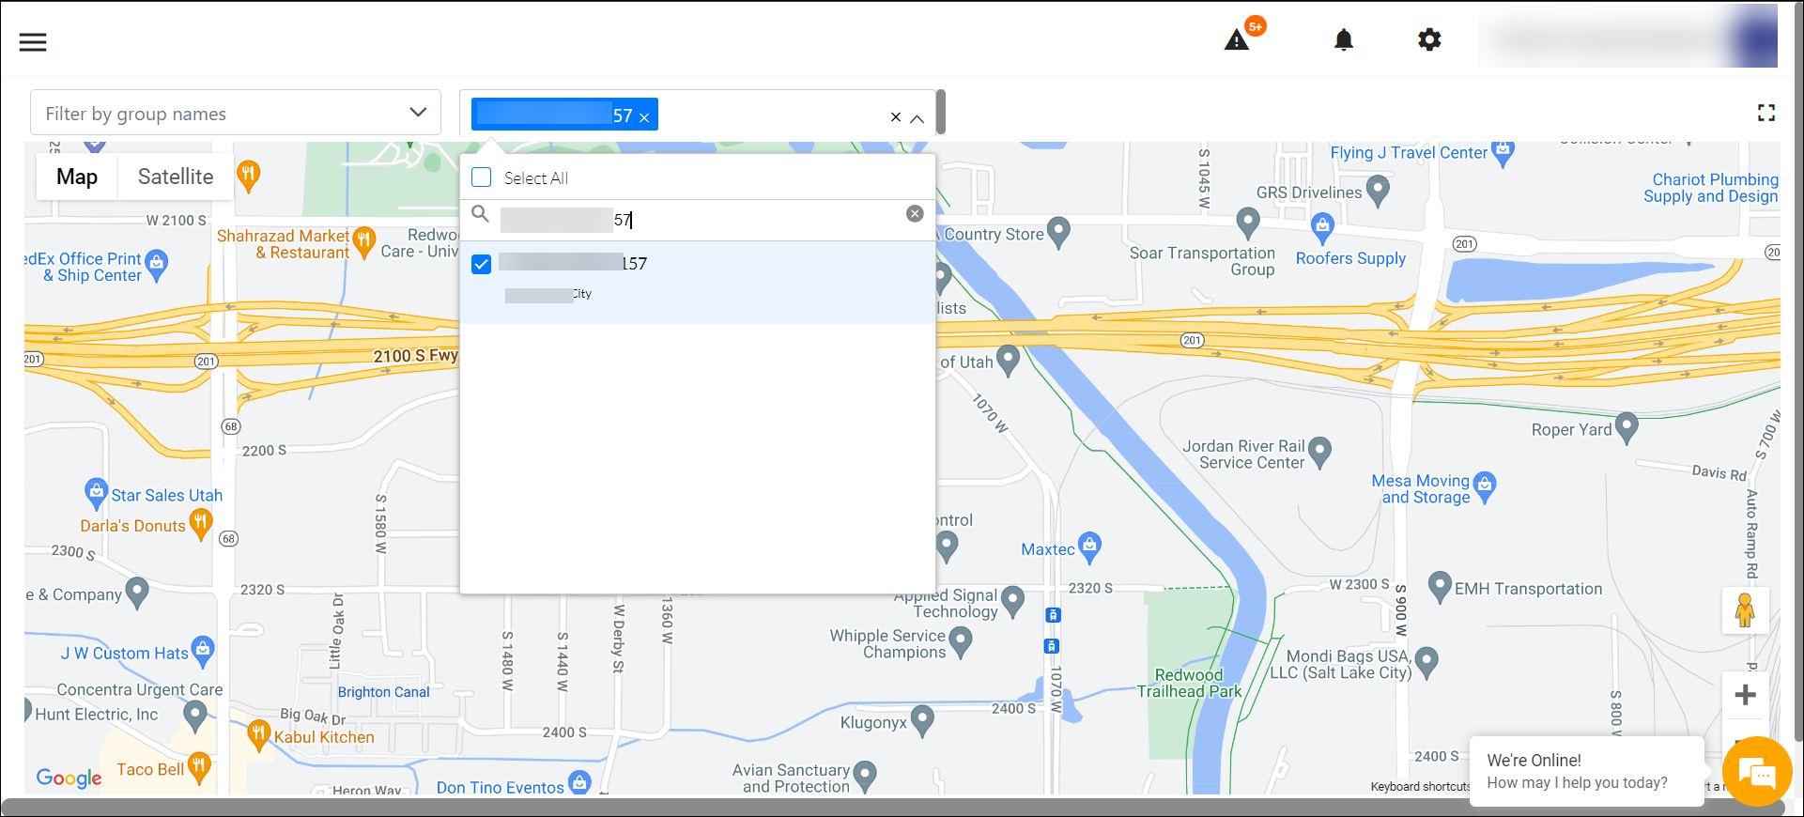Viewport: 1804px width, 817px height.
Task: Click the Shahrazad Market & Restaurant marker
Action: point(363,243)
